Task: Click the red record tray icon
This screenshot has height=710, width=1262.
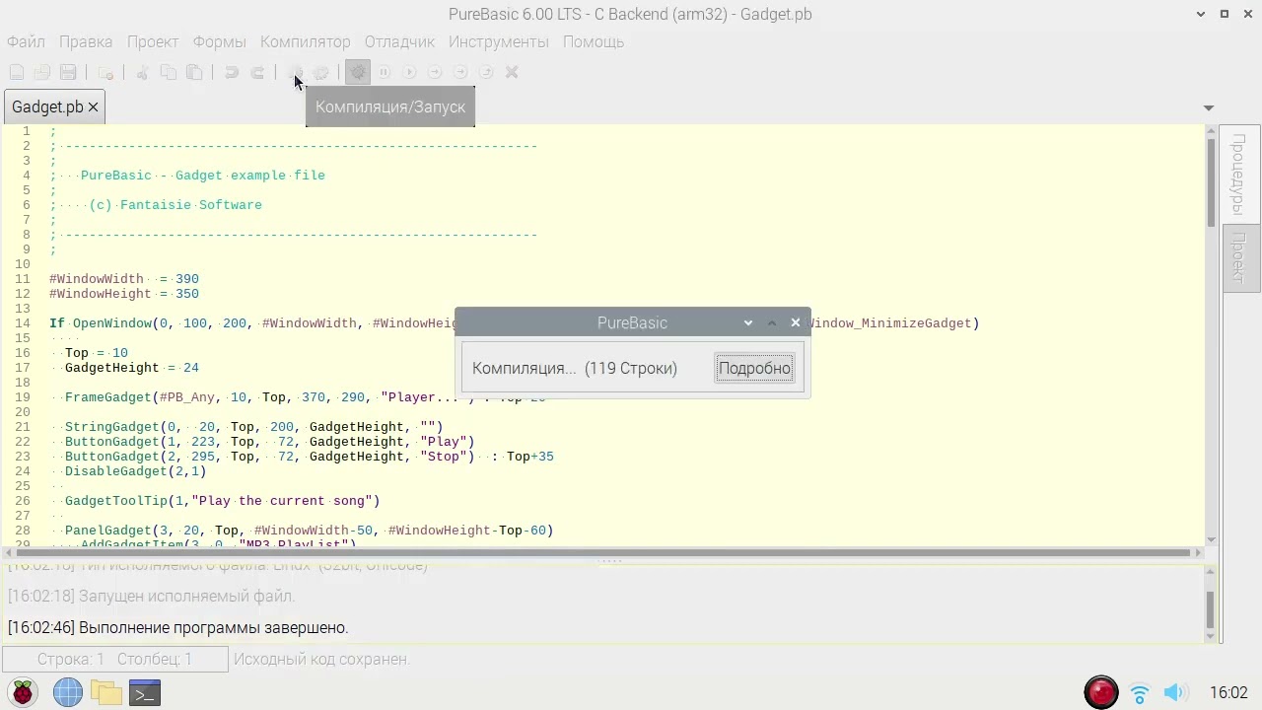Action: [1101, 692]
